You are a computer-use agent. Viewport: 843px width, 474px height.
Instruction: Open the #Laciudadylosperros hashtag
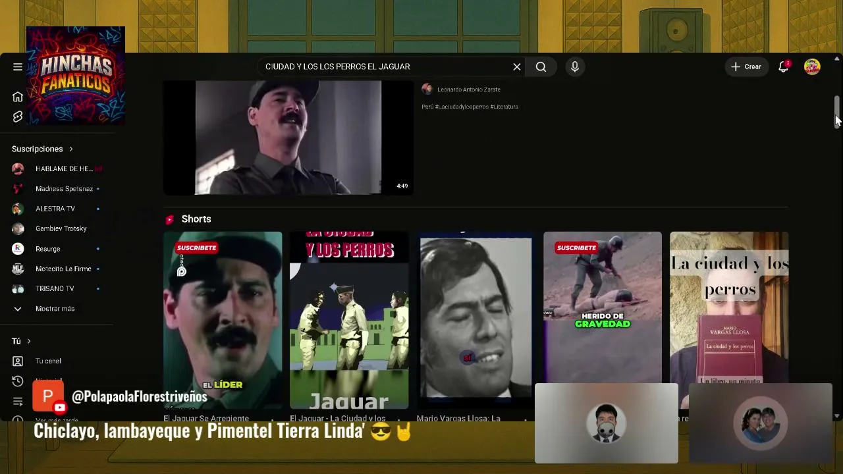[x=462, y=107]
